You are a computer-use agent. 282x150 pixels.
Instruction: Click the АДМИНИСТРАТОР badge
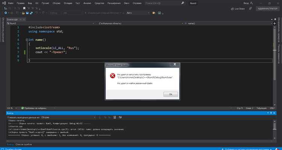pyautogui.click(x=268, y=9)
